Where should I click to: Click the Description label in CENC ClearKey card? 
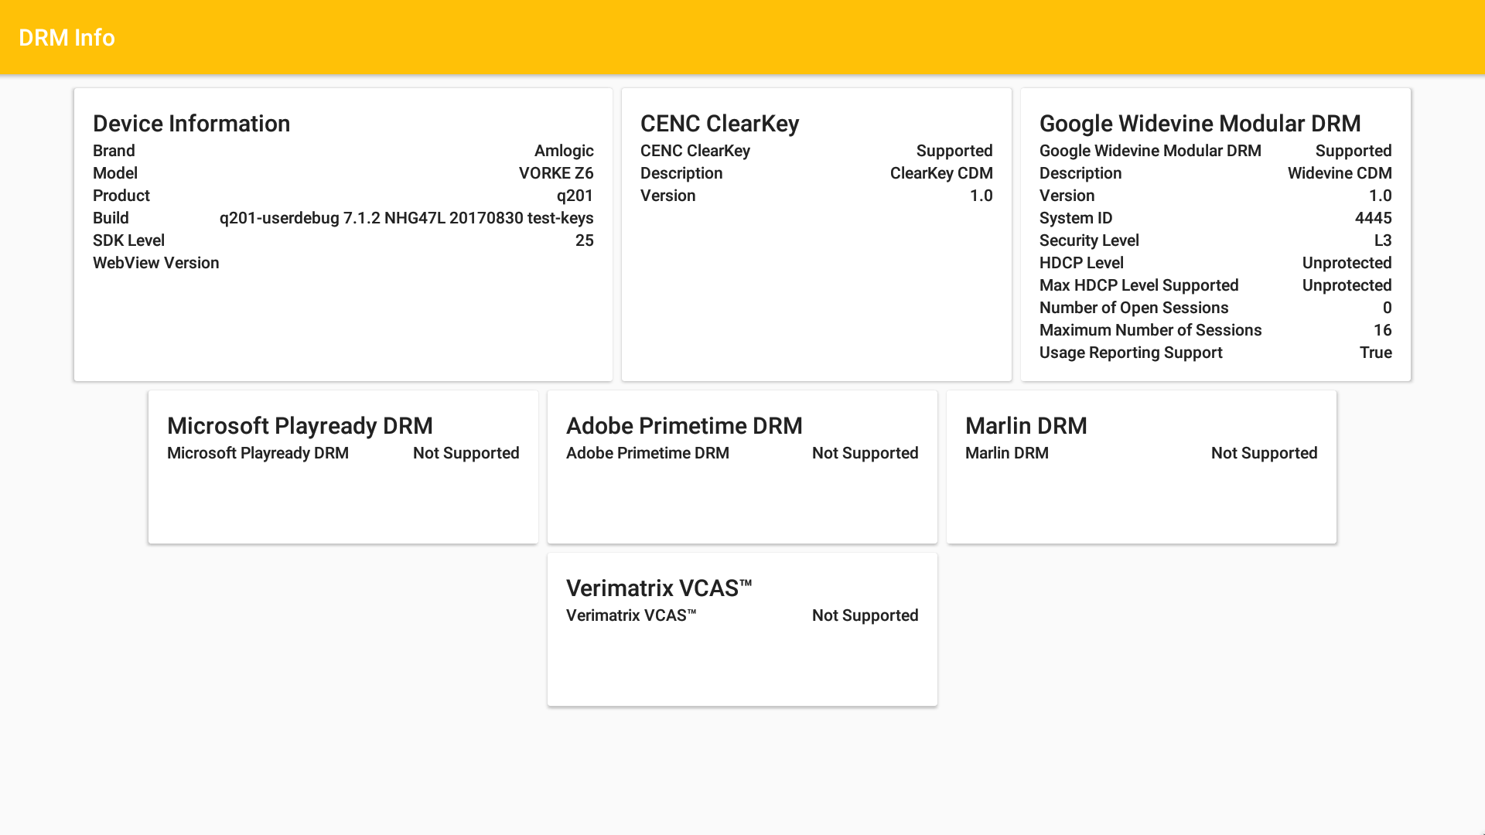point(681,173)
